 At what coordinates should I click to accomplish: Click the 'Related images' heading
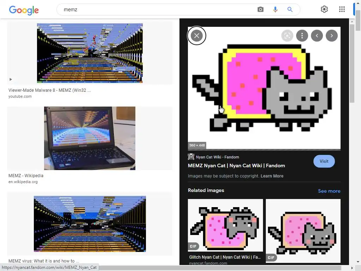pos(206,190)
